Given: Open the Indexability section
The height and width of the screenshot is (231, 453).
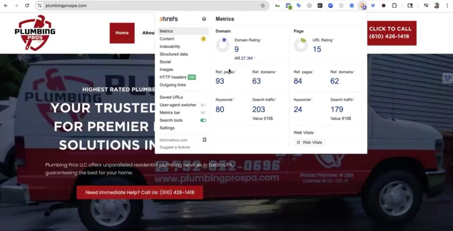Looking at the screenshot, I should pos(170,46).
